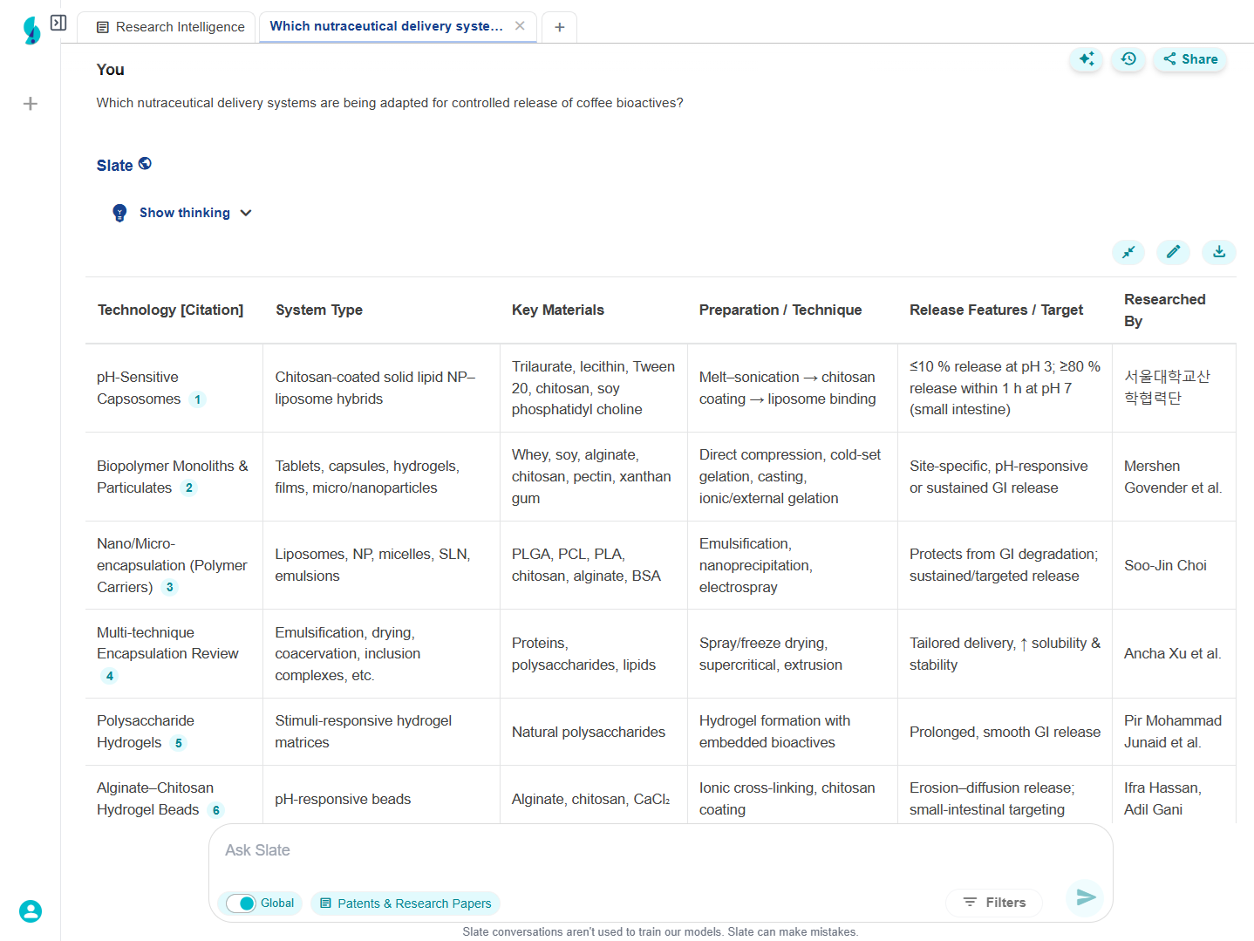Switch to the Research Intelligence tab
This screenshot has height=941, width=1254.
(x=170, y=27)
